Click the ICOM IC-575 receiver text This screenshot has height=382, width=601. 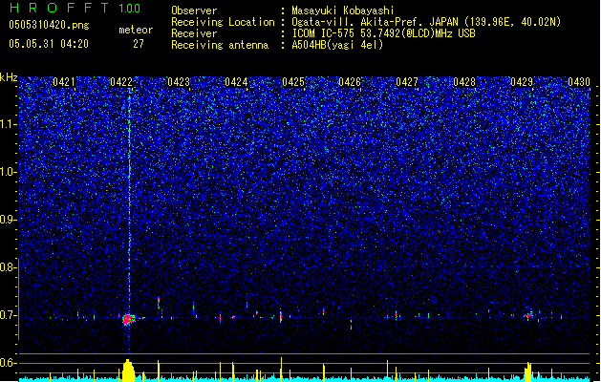(x=384, y=33)
